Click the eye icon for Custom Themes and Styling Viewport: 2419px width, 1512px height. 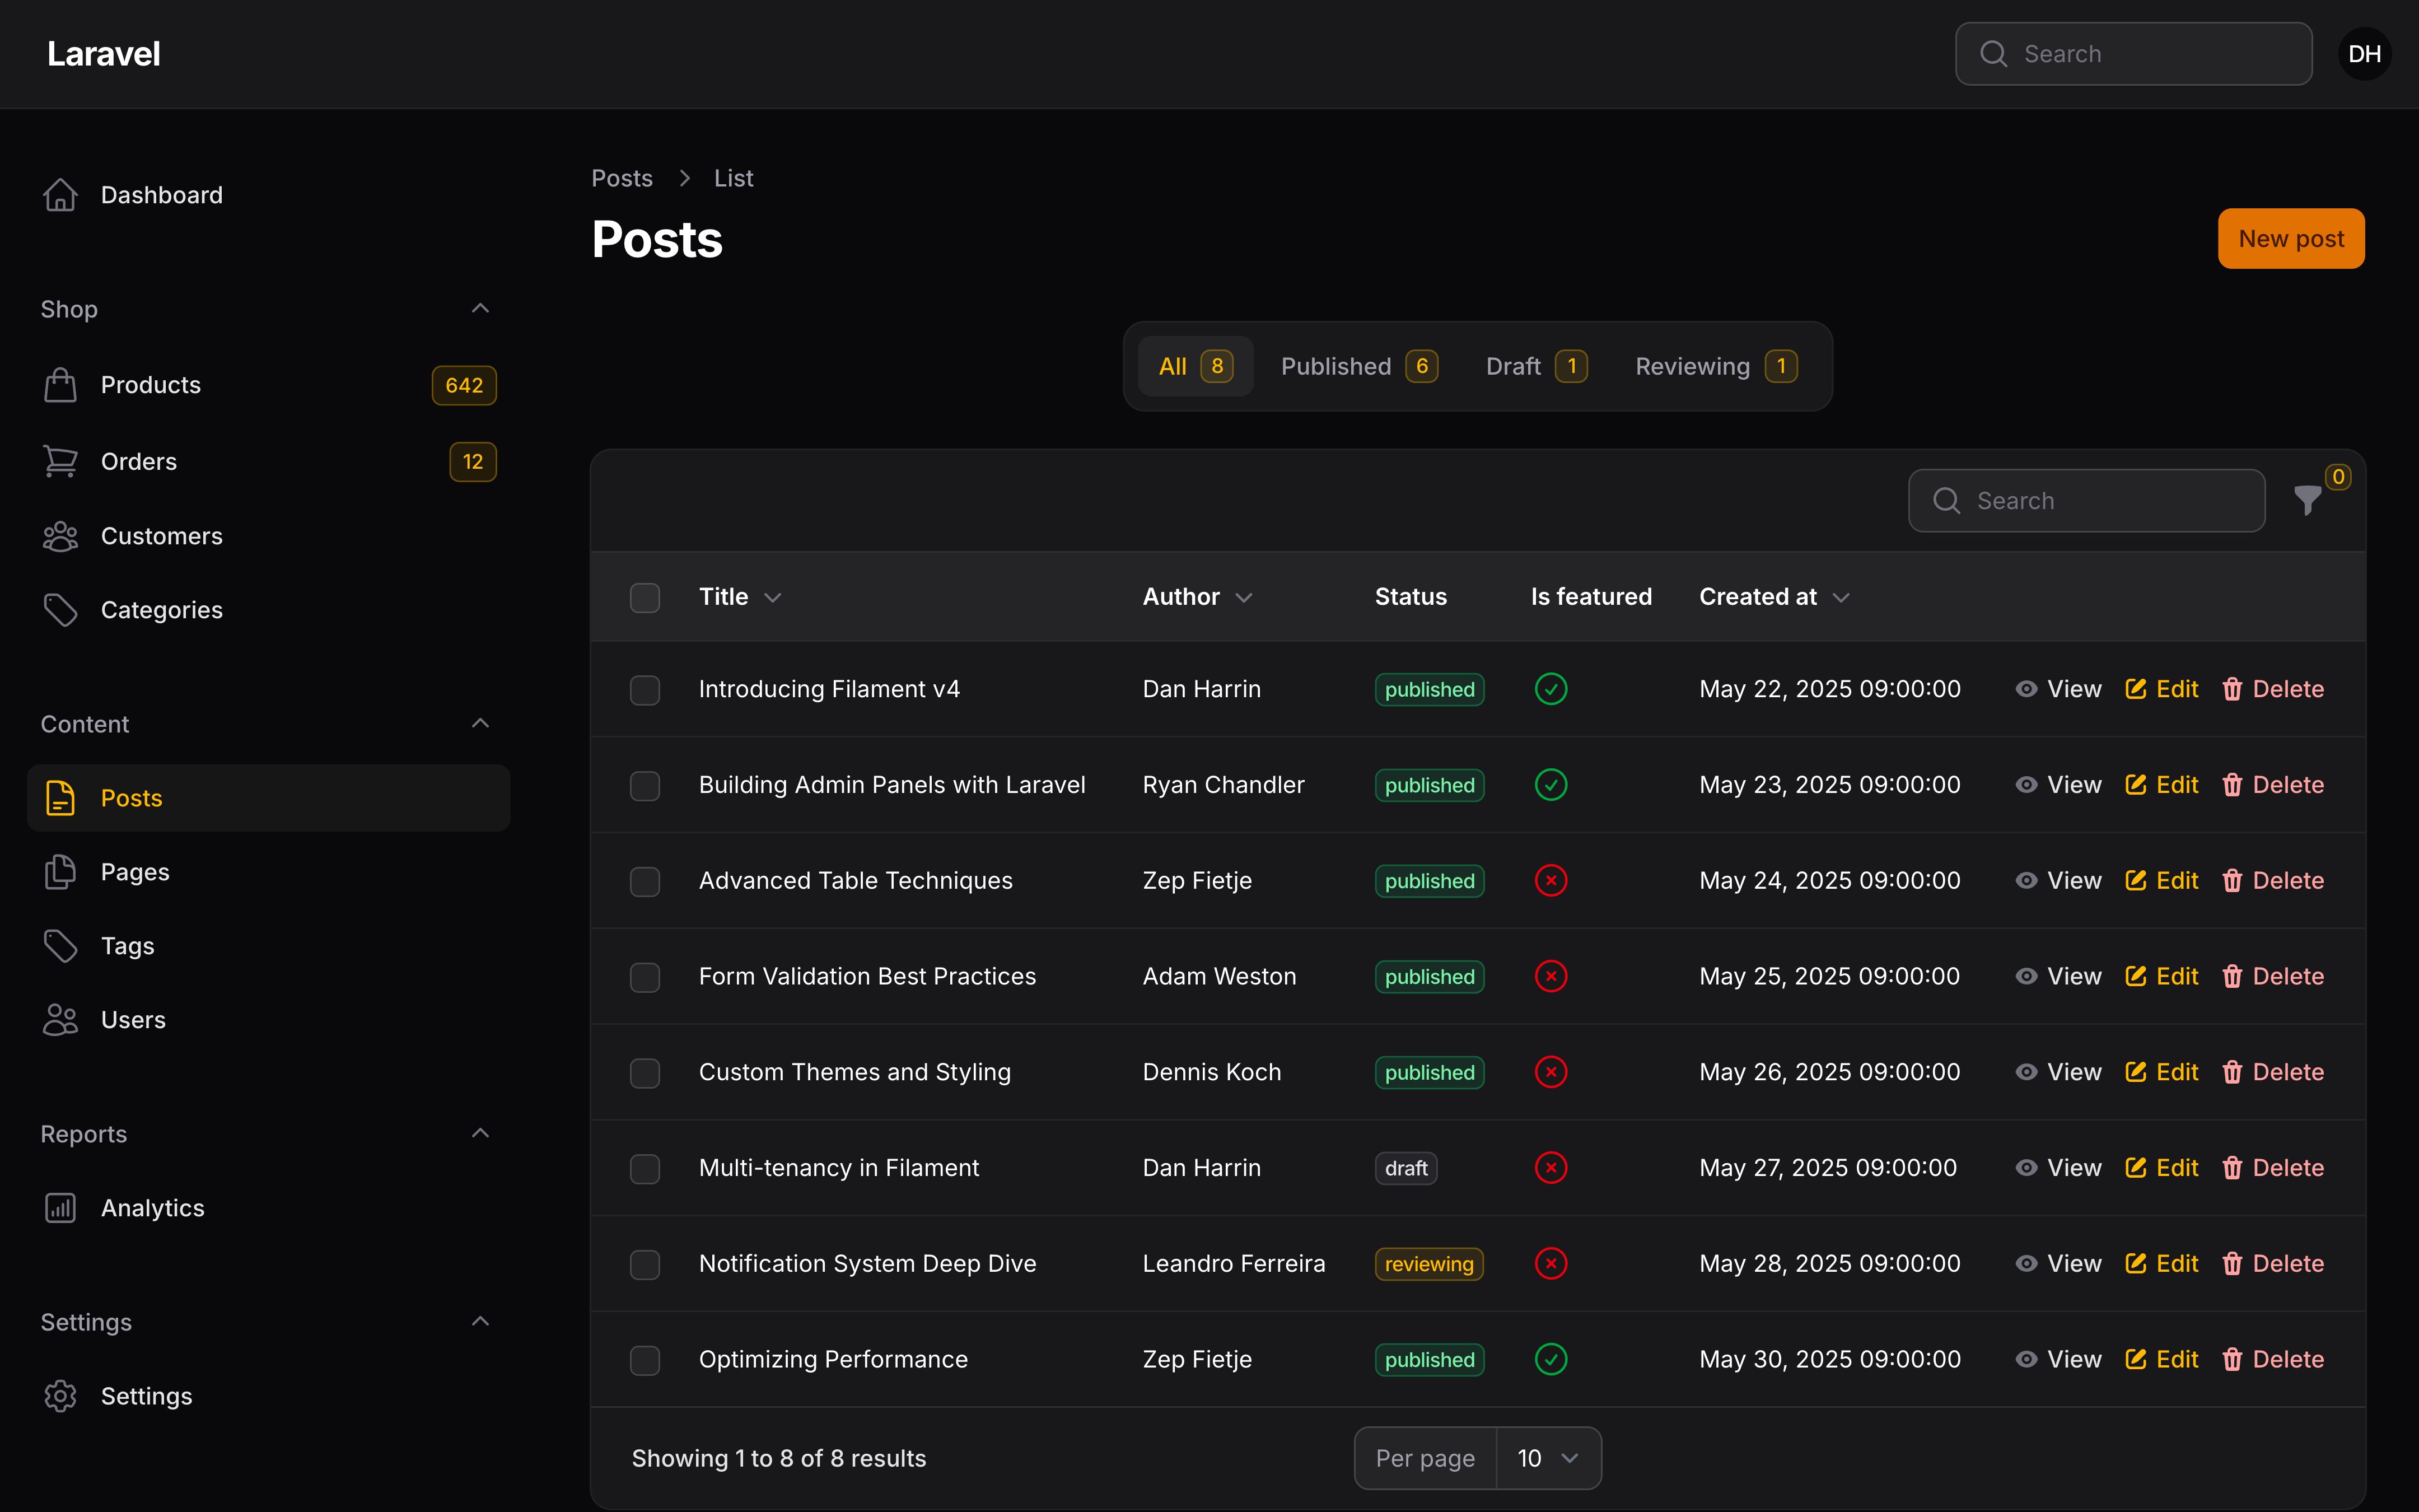point(2025,1072)
